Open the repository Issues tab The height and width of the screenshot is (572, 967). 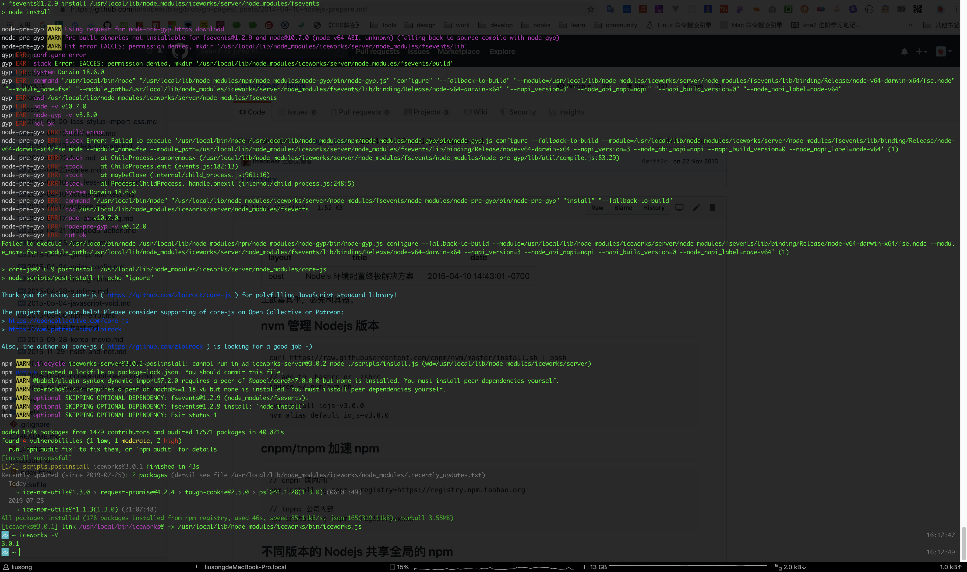click(x=298, y=112)
